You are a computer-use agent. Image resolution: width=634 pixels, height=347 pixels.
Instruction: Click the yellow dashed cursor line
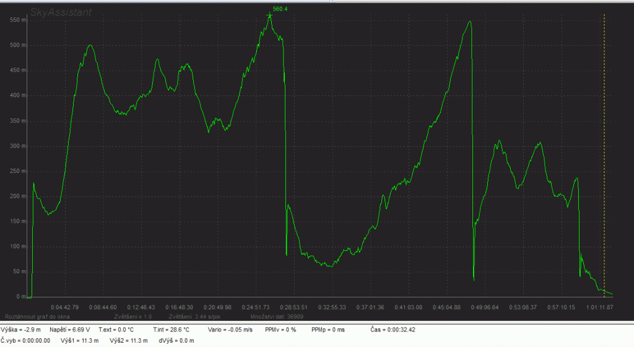604,155
